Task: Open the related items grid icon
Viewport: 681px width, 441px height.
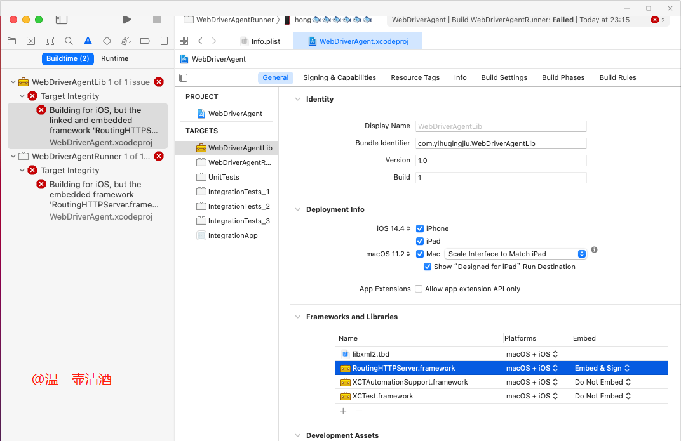Action: pos(184,41)
